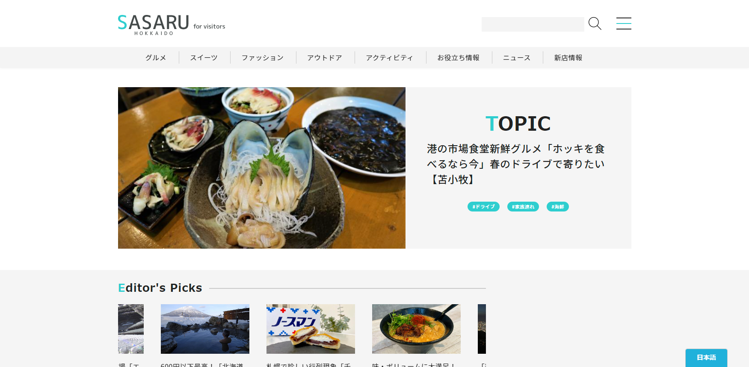Open the 新店情報 category

(x=568, y=58)
